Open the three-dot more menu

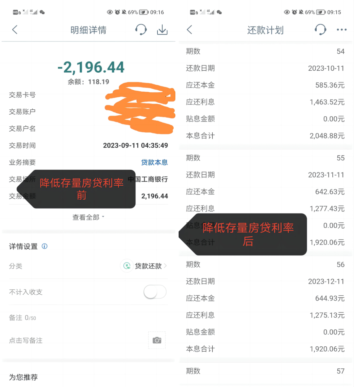pyautogui.click(x=342, y=30)
